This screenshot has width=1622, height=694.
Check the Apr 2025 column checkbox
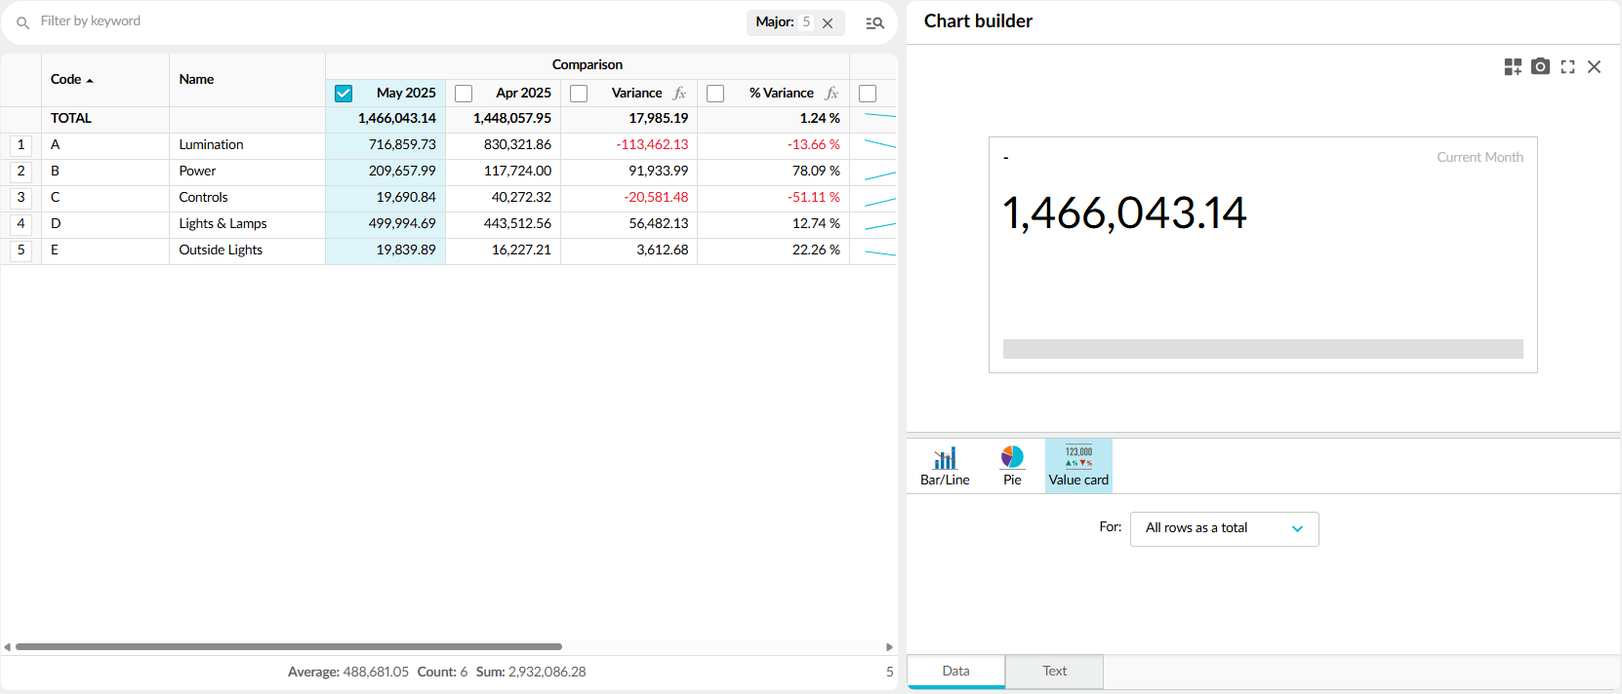(464, 94)
